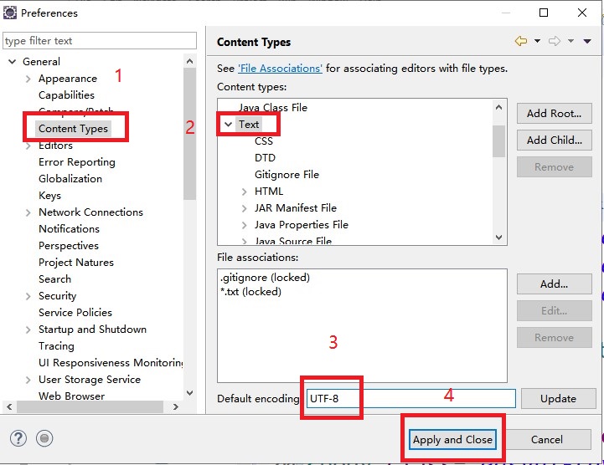The height and width of the screenshot is (465, 604).
Task: Select Error Reporting preference page
Action: (77, 162)
